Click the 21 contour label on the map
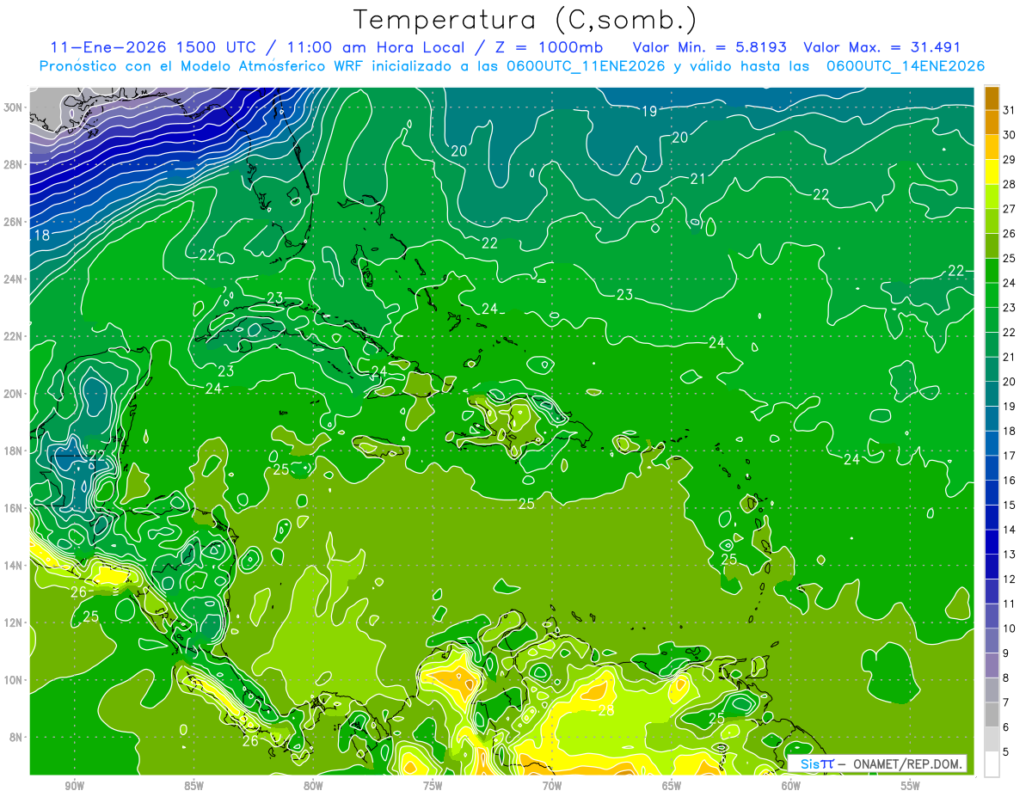 [697, 179]
